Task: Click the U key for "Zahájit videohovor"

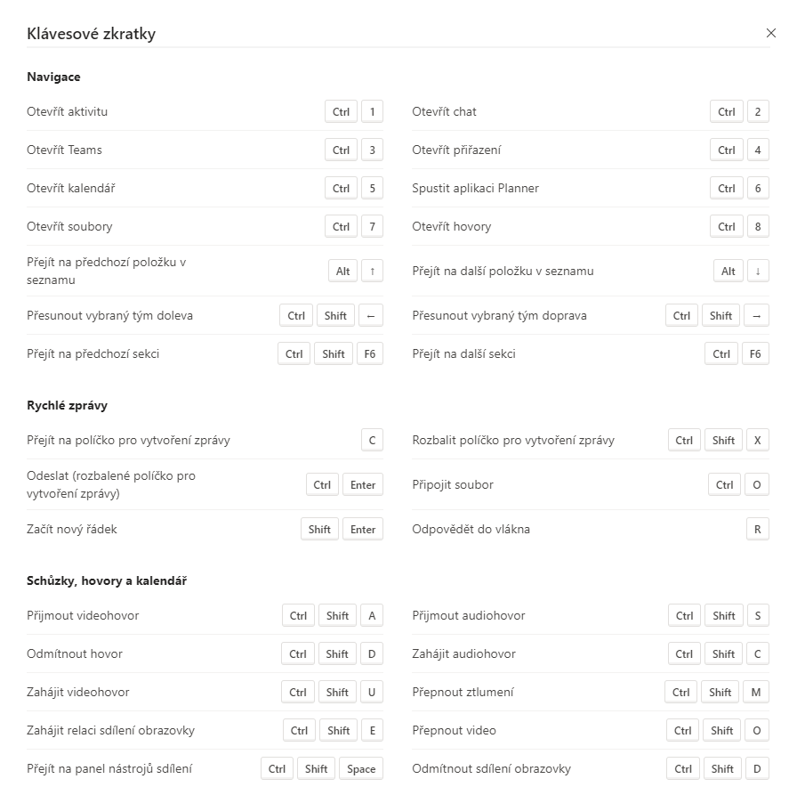Action: 372,693
